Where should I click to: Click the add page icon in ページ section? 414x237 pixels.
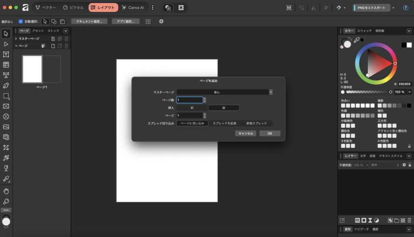click(x=53, y=46)
